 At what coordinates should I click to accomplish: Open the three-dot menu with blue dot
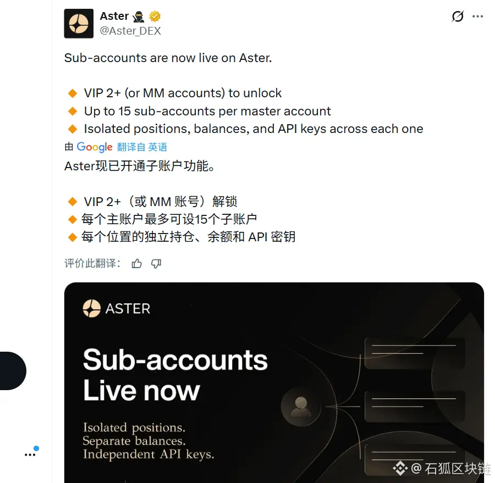coord(31,452)
